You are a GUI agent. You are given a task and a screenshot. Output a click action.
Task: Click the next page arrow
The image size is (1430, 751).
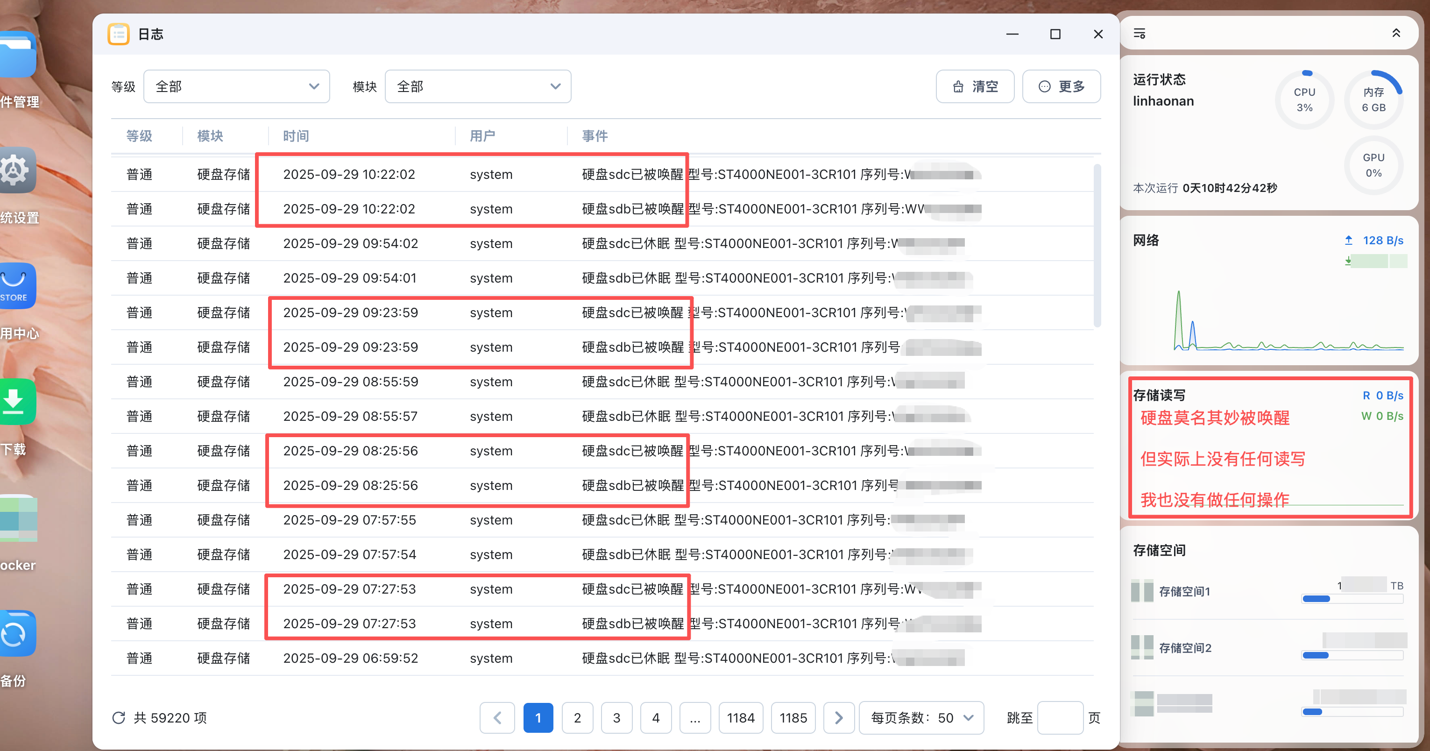coord(838,718)
